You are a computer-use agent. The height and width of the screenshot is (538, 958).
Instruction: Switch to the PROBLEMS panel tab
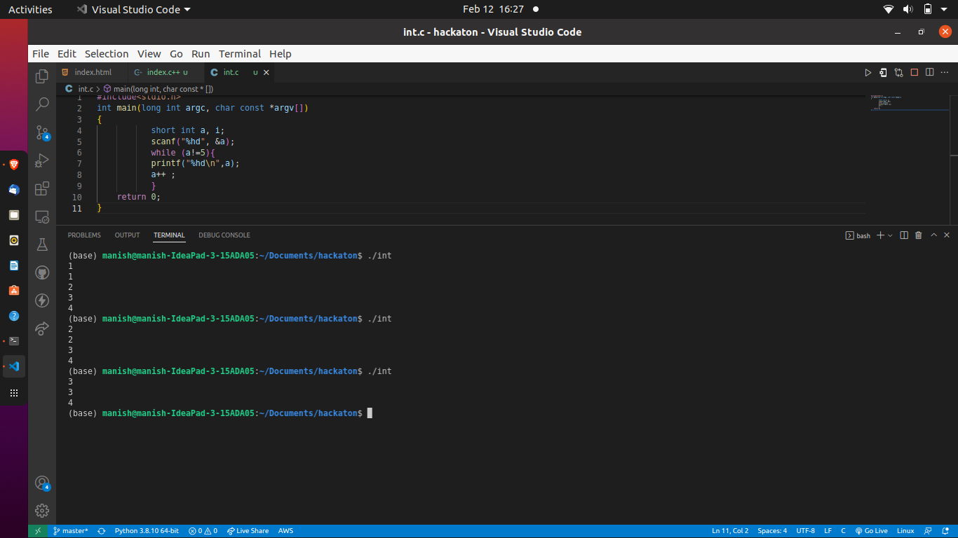click(84, 235)
